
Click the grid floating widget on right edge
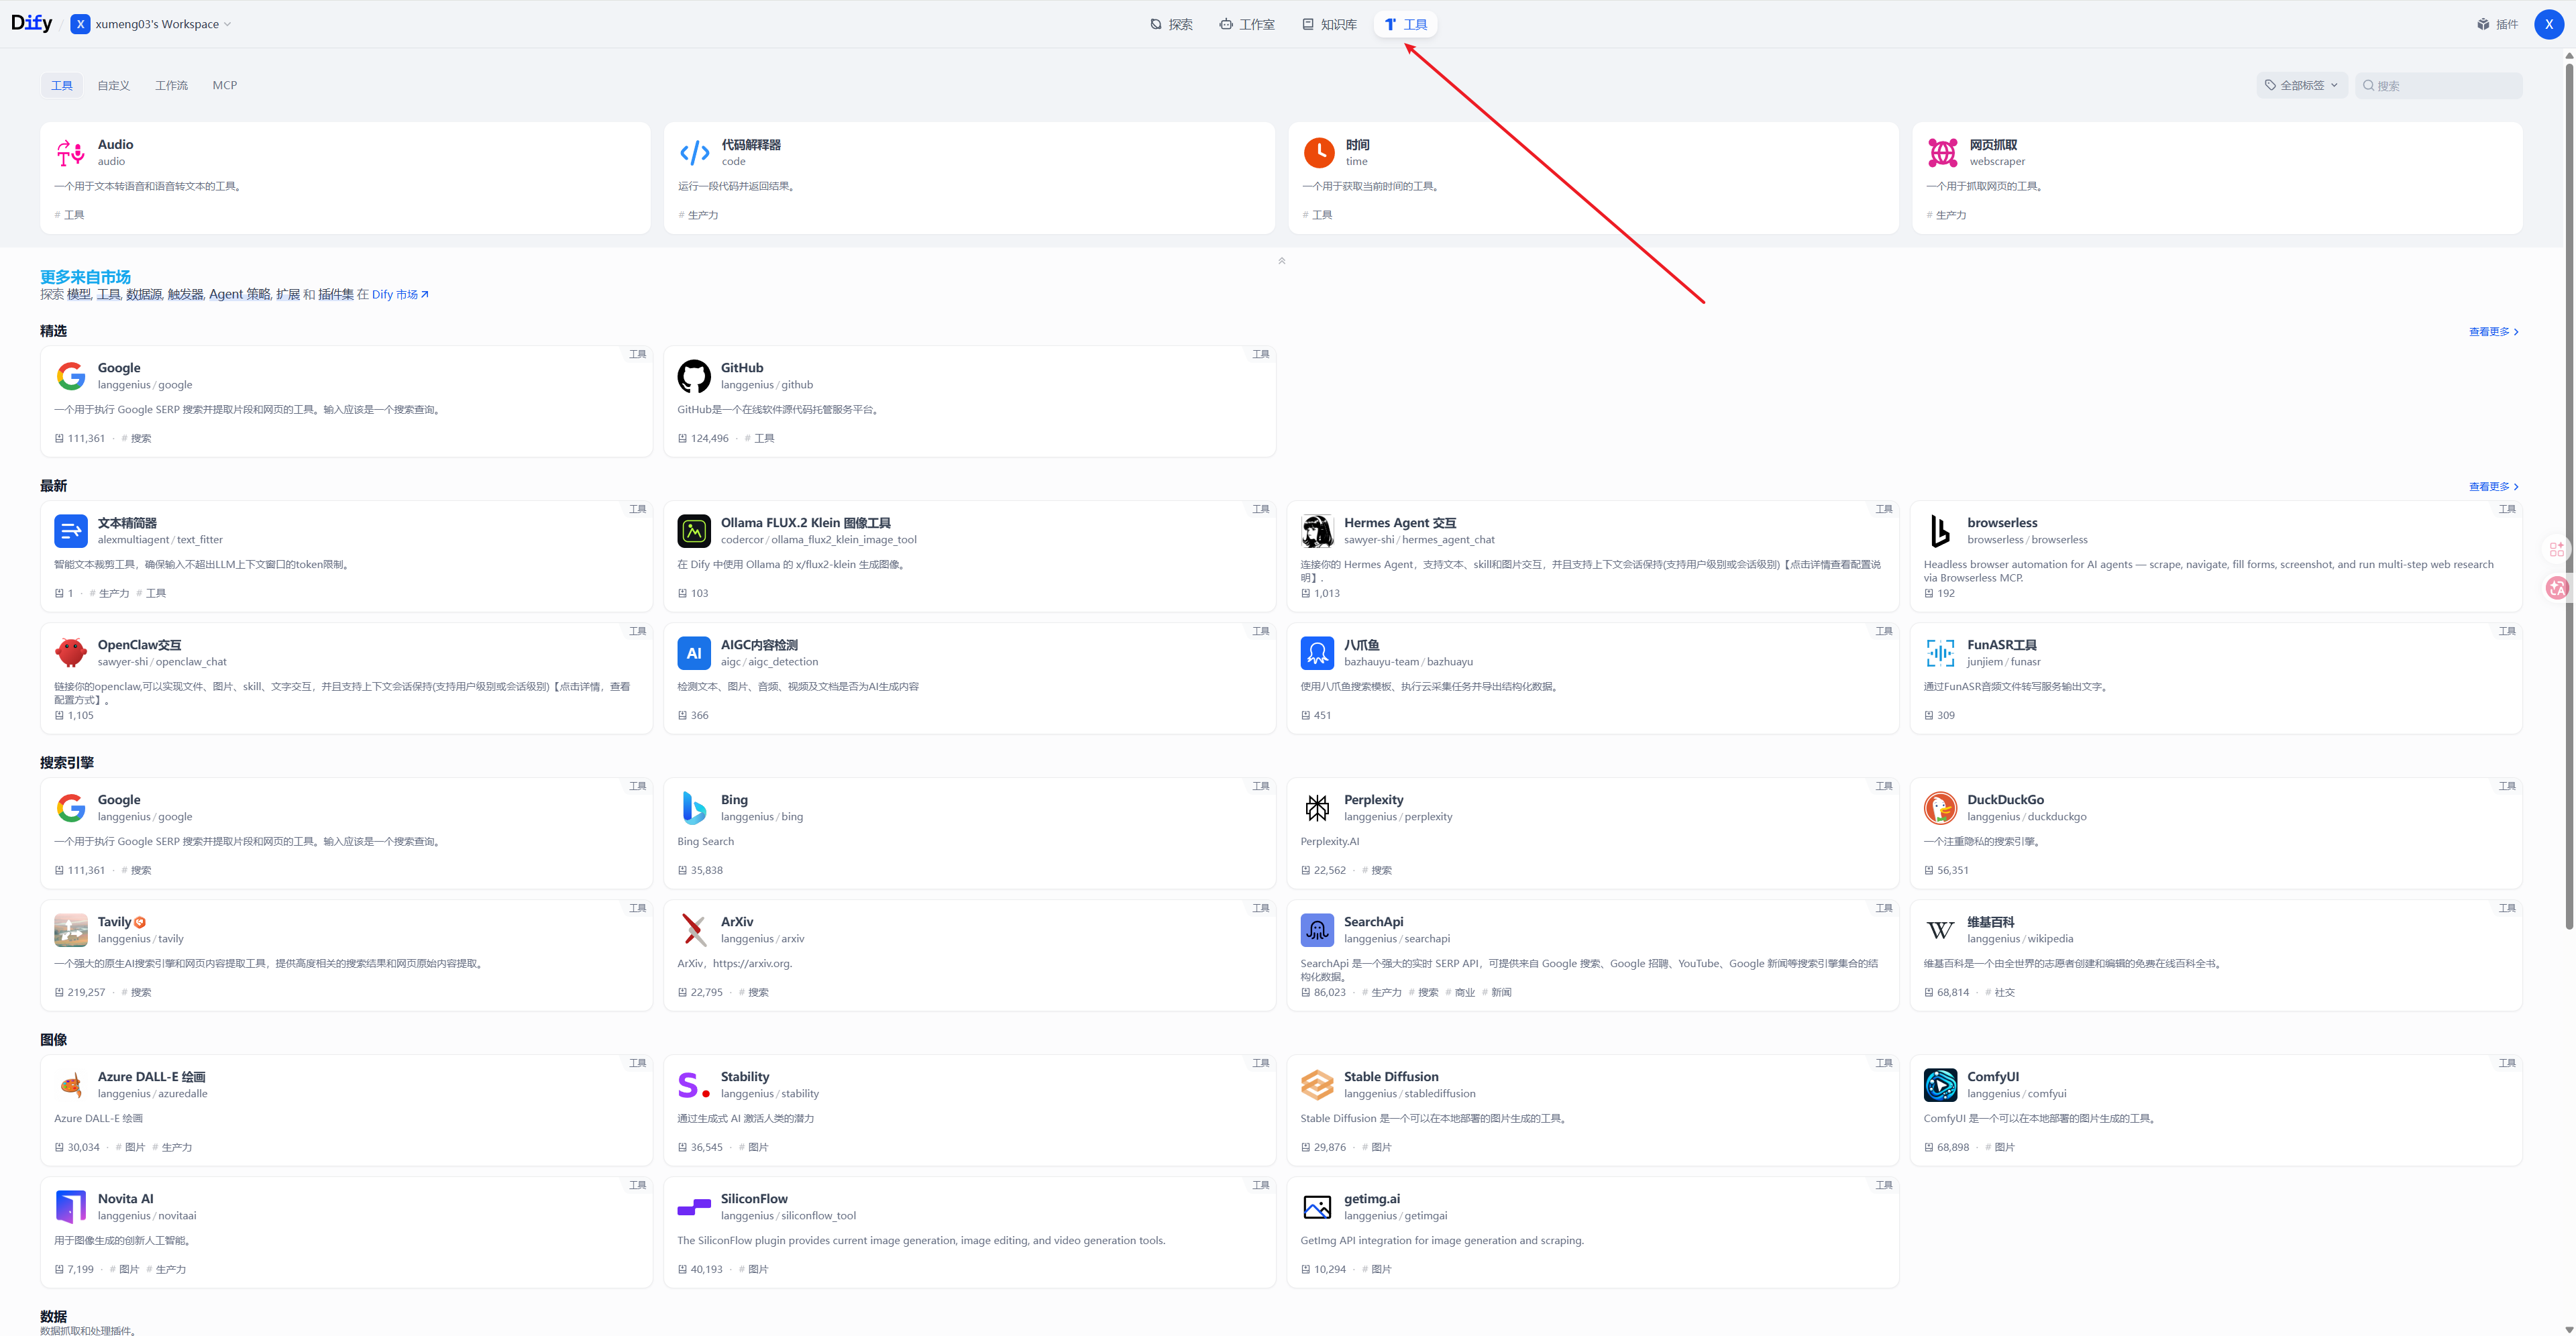coord(2557,549)
